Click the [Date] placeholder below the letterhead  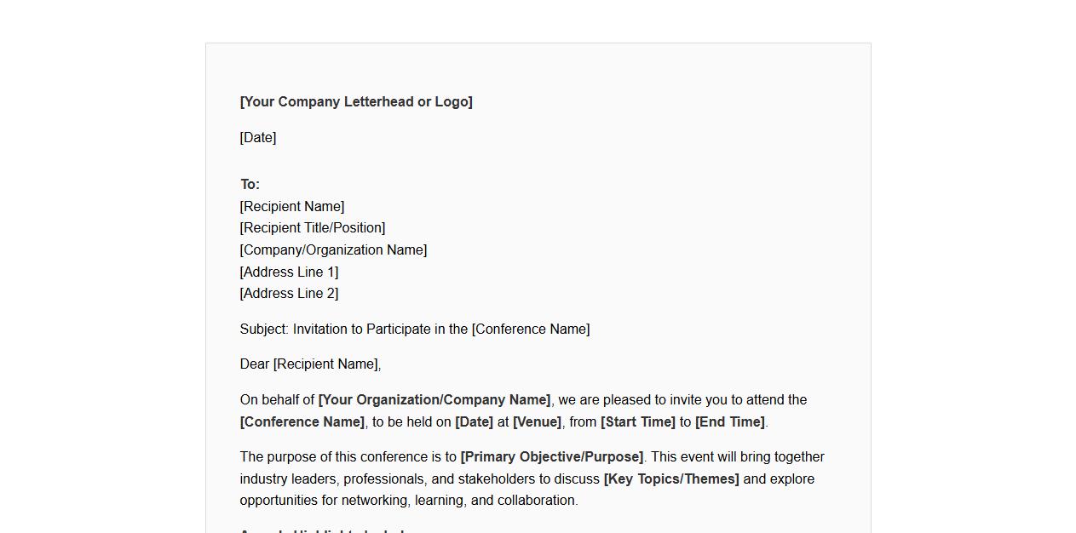[258, 138]
